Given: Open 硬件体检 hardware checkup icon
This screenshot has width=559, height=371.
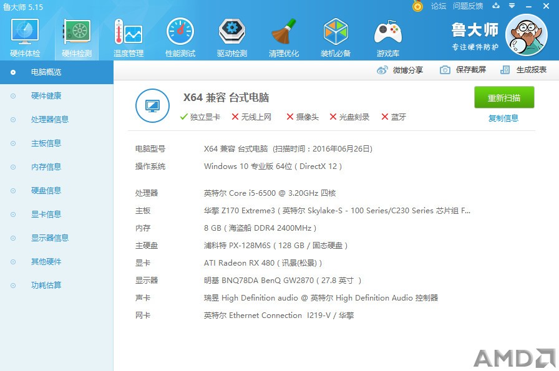Looking at the screenshot, I should coord(25,31).
